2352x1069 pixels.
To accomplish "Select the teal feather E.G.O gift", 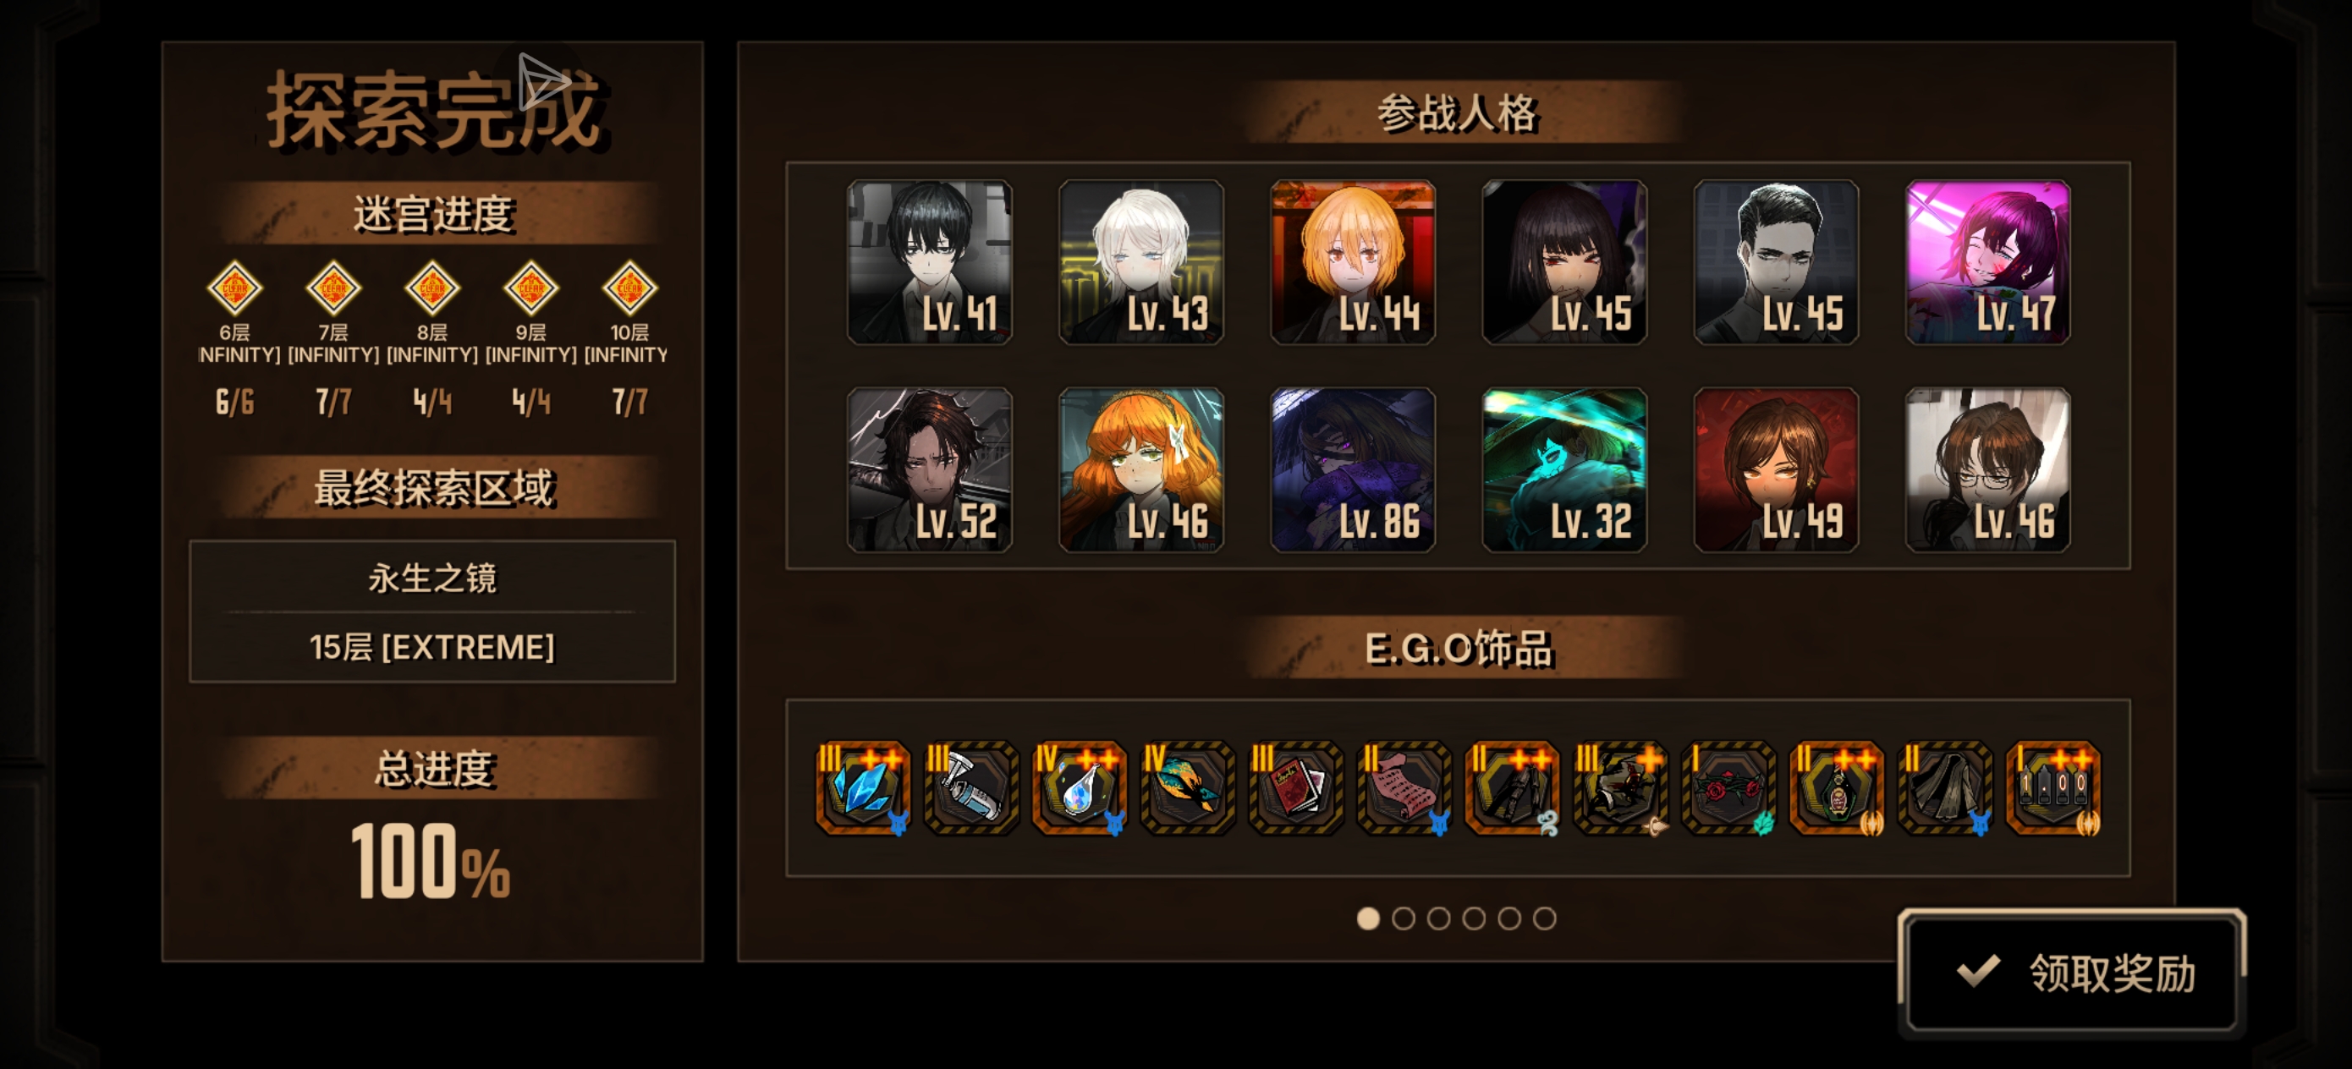I will pyautogui.click(x=1187, y=788).
